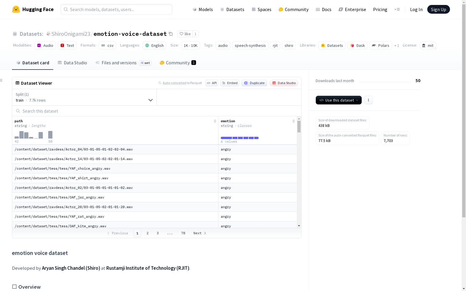Open Enterprise in the top navigation
Screen dimensions: 466x291
tap(352, 9)
